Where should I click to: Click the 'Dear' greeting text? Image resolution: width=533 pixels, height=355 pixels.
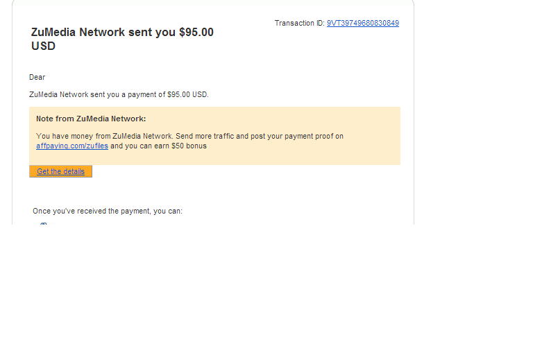click(x=37, y=78)
